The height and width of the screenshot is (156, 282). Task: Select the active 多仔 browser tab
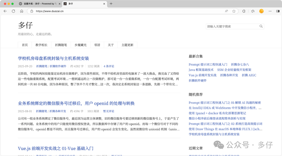[85, 4]
